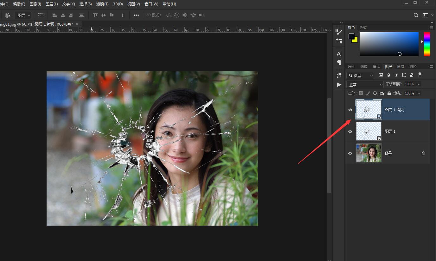Screen dimensions: 436x261
Task: Select the 背景 layer thumbnail
Action: (x=369, y=153)
